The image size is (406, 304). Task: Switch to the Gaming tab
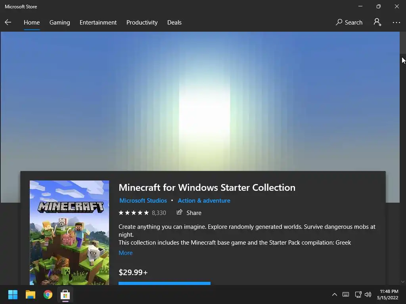59,23
